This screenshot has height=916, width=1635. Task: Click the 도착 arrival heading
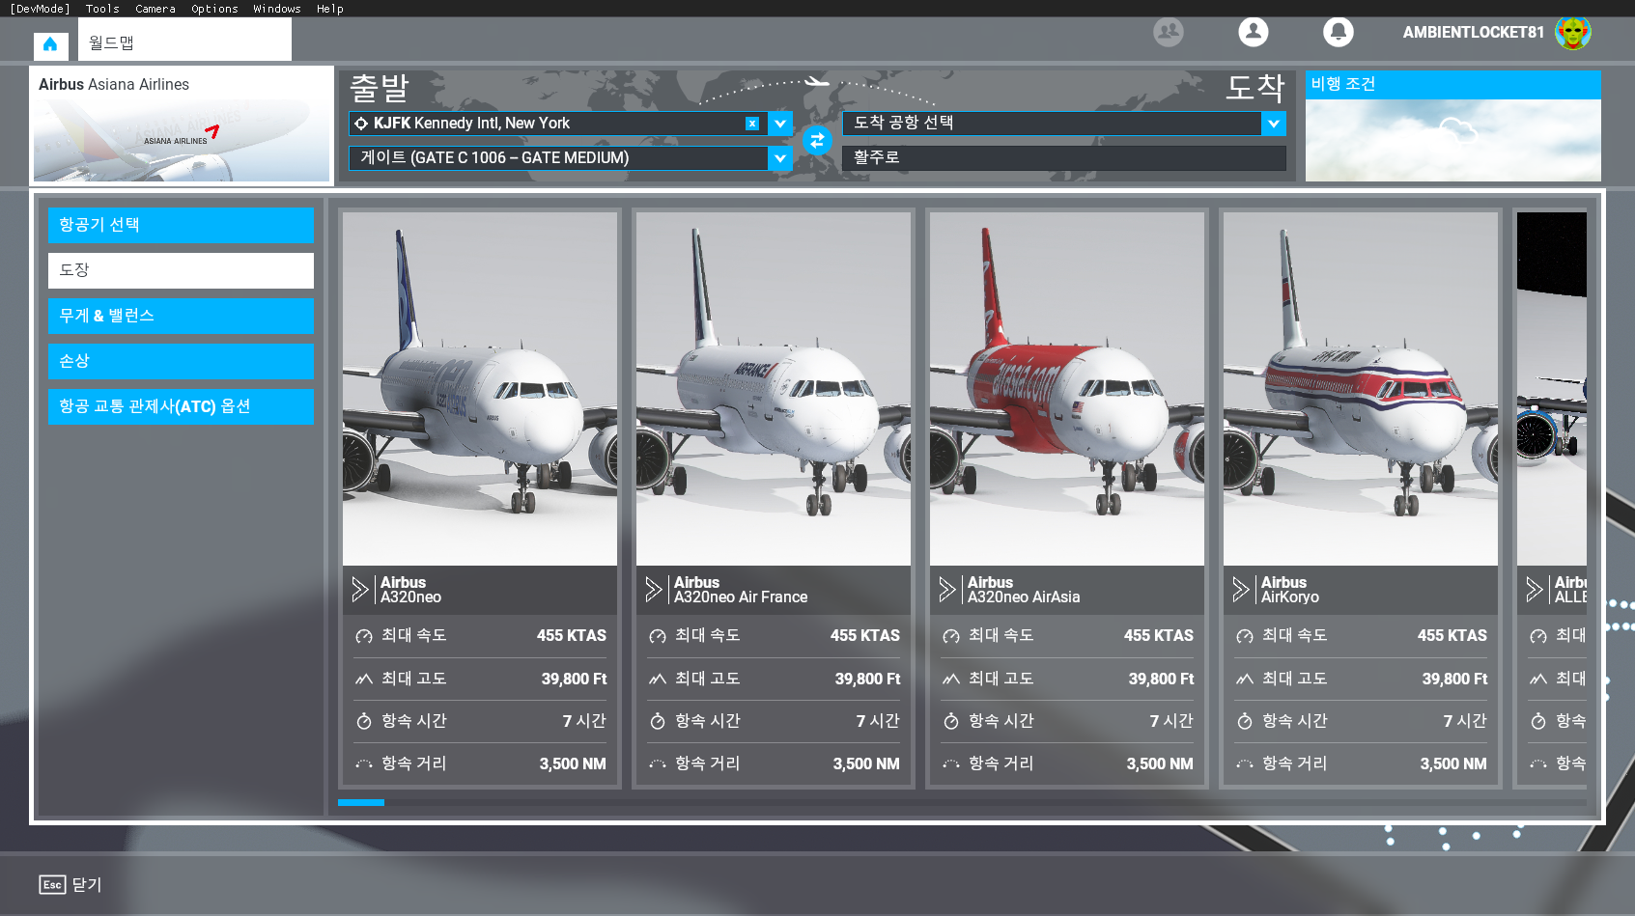1255,89
